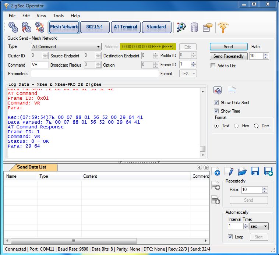The height and width of the screenshot is (255, 279).
Task: Click the list icon with right arrow
Action: (216, 186)
